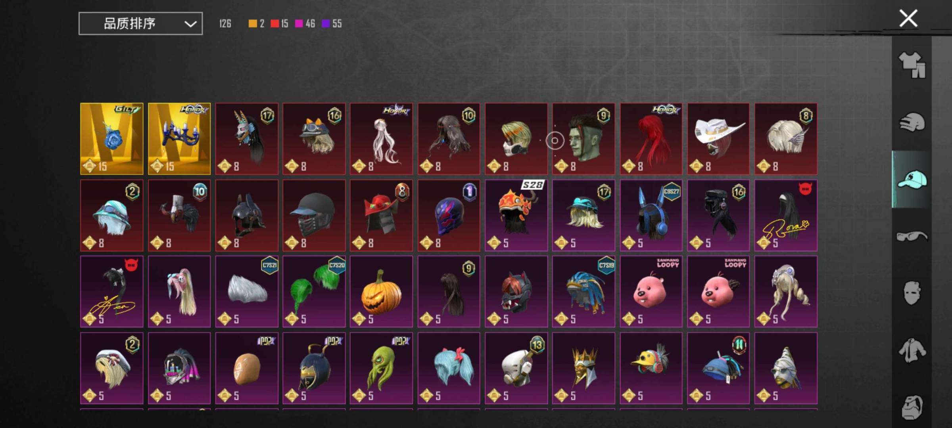
Task: Open the jacket category icon
Action: pyautogui.click(x=912, y=350)
